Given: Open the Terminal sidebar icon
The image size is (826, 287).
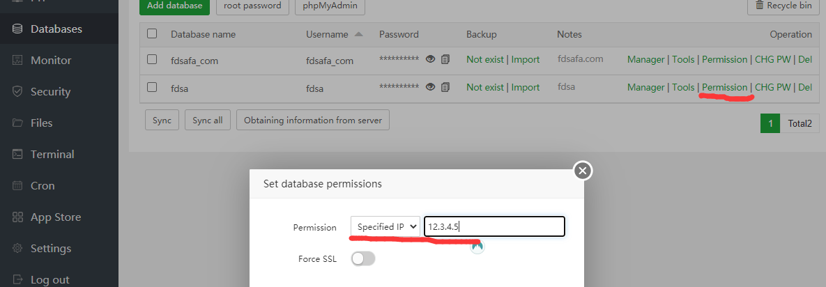Looking at the screenshot, I should 17,155.
